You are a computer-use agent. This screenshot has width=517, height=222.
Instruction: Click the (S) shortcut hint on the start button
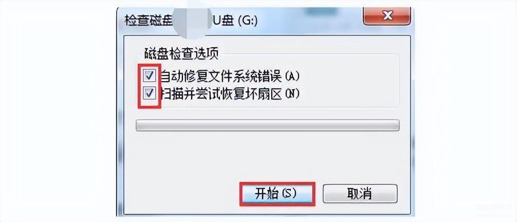[289, 194]
